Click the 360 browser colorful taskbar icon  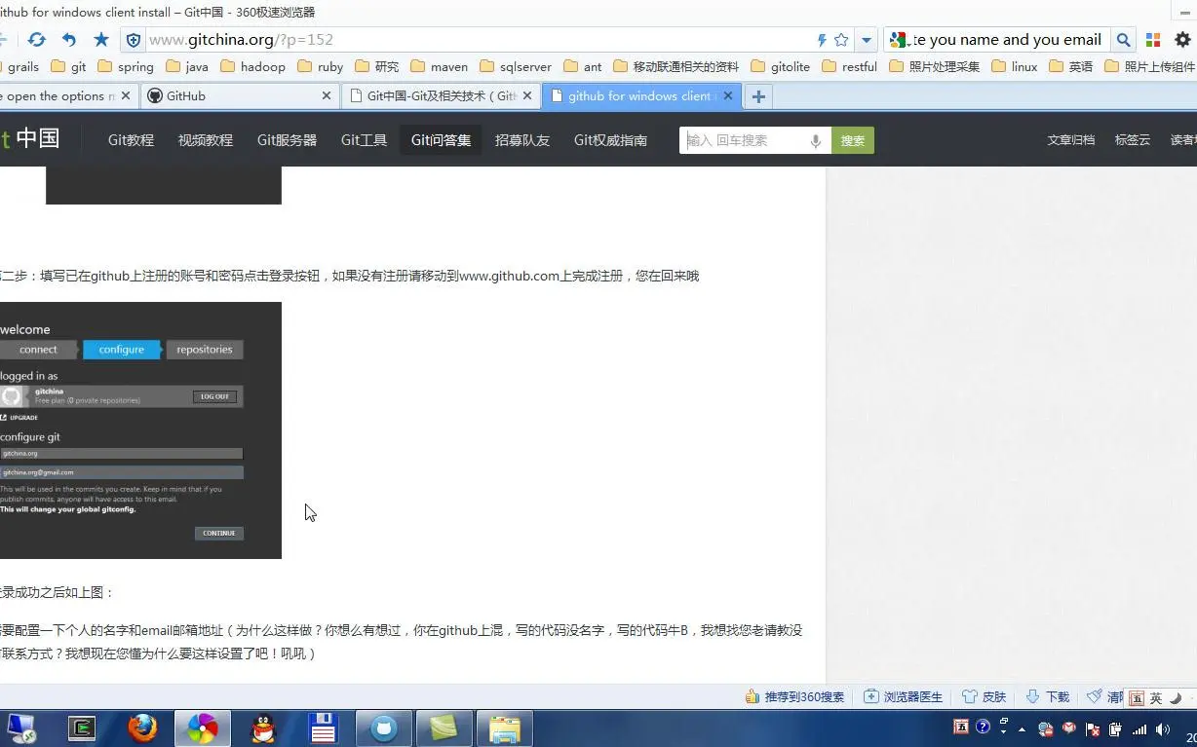click(203, 728)
